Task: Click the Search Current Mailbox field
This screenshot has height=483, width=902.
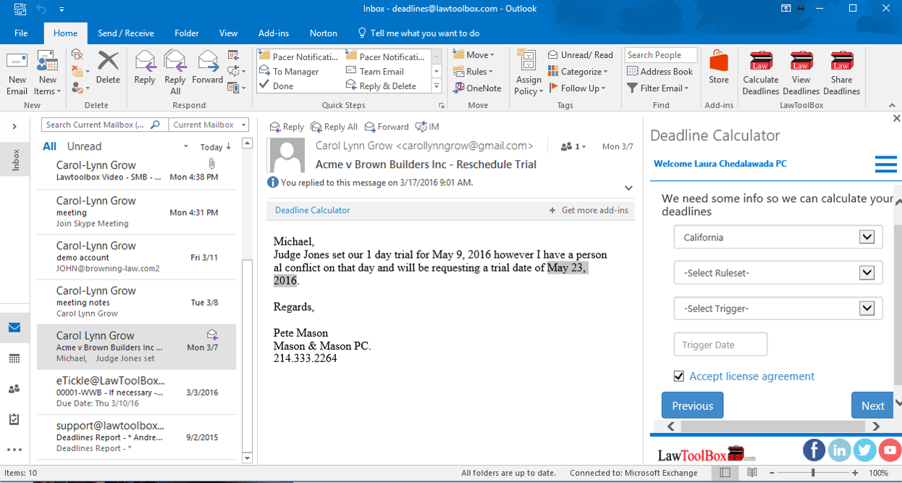Action: (x=104, y=125)
